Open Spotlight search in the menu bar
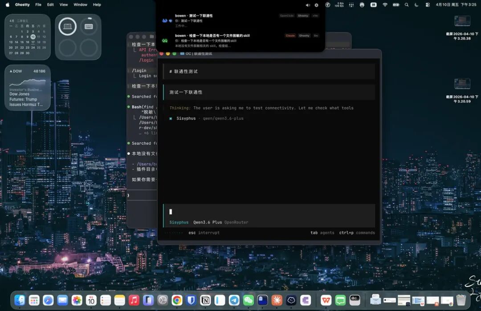The image size is (481, 311). [407, 4]
